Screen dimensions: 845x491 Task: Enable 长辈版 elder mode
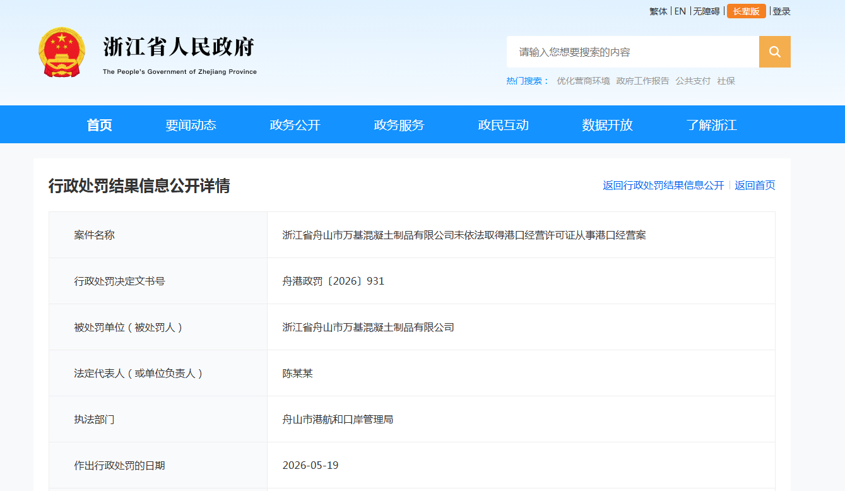coord(746,11)
